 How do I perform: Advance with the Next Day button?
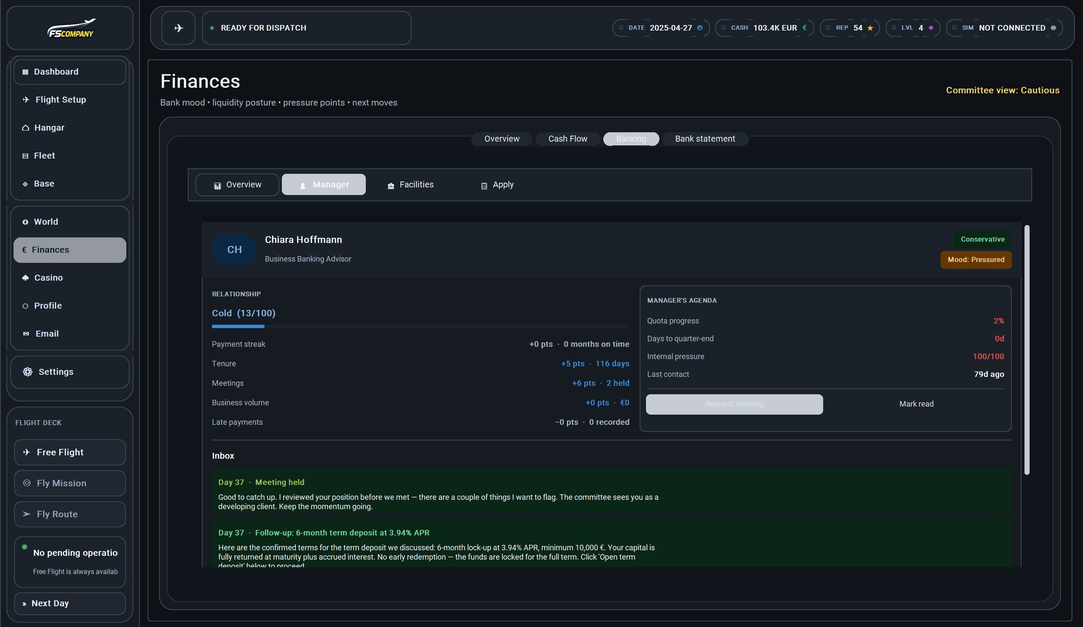(70, 603)
